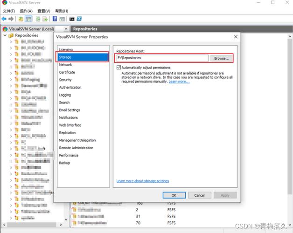
Task: Click the VisualSVN Server (Local) node icon
Action: tap(5, 29)
